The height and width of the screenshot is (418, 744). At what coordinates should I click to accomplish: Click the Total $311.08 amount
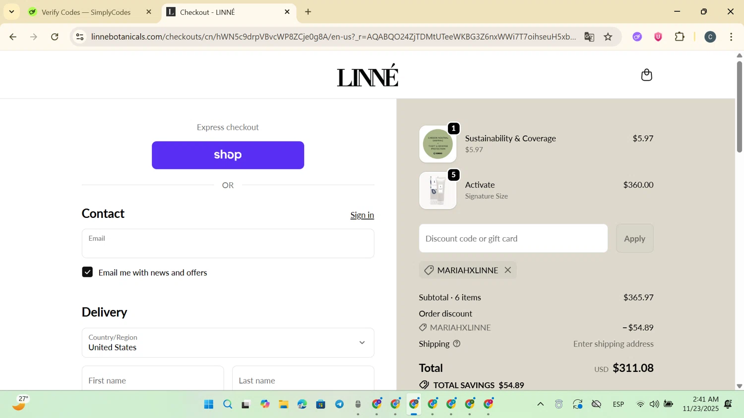point(633,368)
